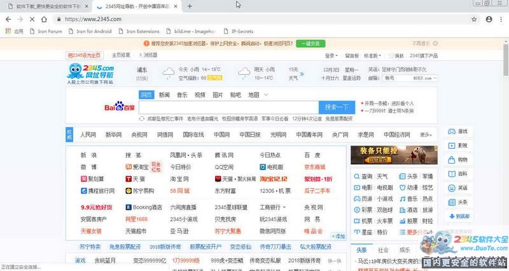Bookmark this page with the star icon
The image size is (509, 271).
click(x=474, y=20)
